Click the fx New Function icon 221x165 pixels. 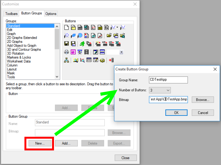tap(107, 28)
